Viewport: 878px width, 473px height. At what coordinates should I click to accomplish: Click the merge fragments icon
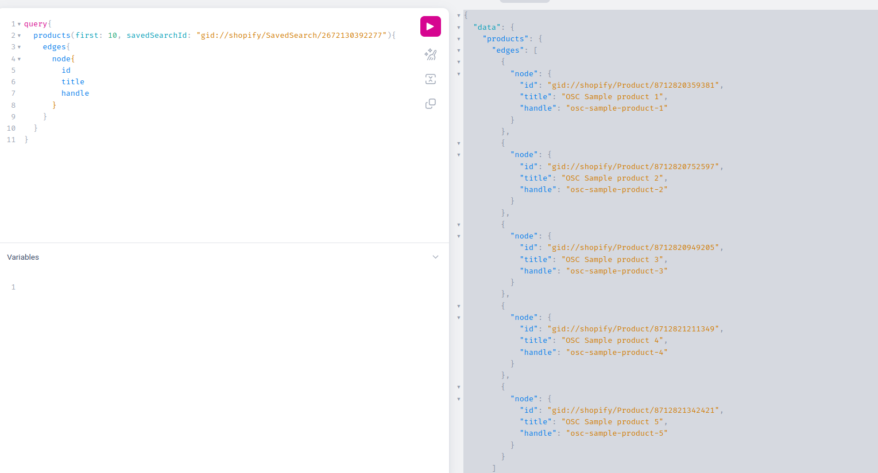click(x=430, y=79)
